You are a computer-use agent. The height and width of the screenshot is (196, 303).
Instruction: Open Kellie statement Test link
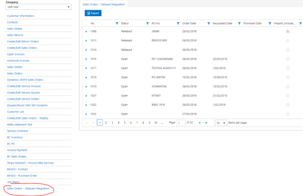tap(20, 125)
